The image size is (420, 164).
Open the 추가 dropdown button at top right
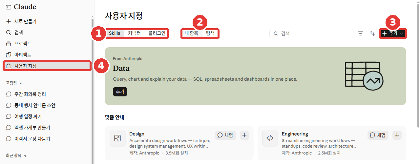[x=393, y=33]
